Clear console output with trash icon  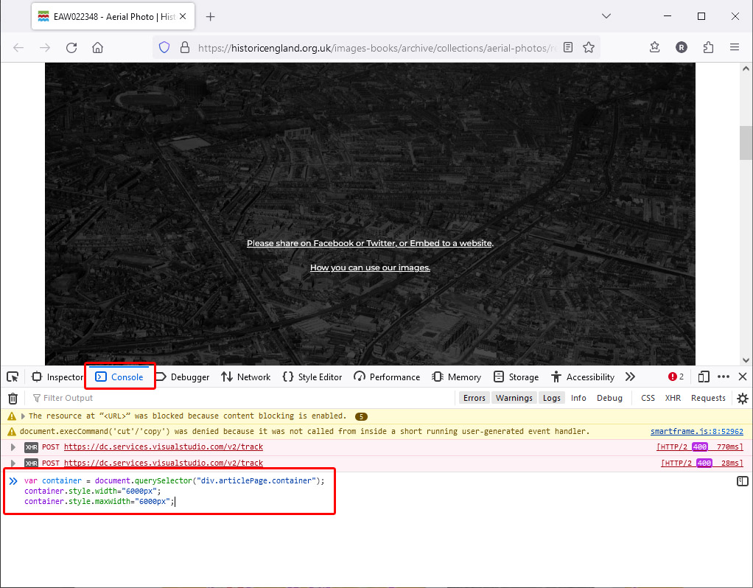click(x=13, y=398)
